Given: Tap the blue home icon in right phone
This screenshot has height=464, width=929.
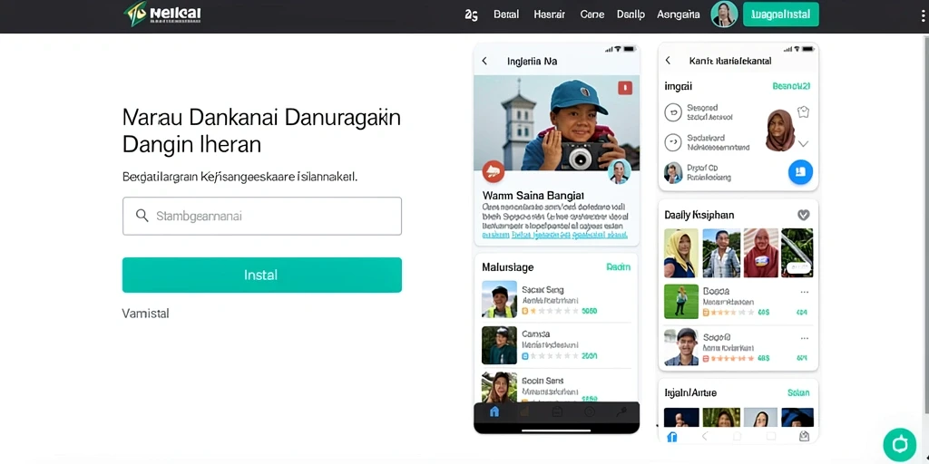Looking at the screenshot, I should [x=672, y=437].
